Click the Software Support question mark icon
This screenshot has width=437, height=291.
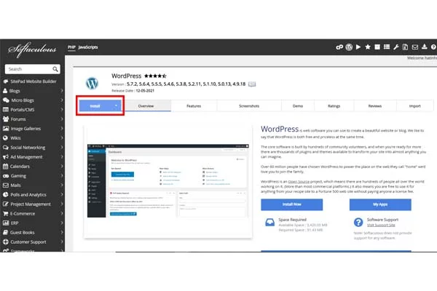[358, 222]
